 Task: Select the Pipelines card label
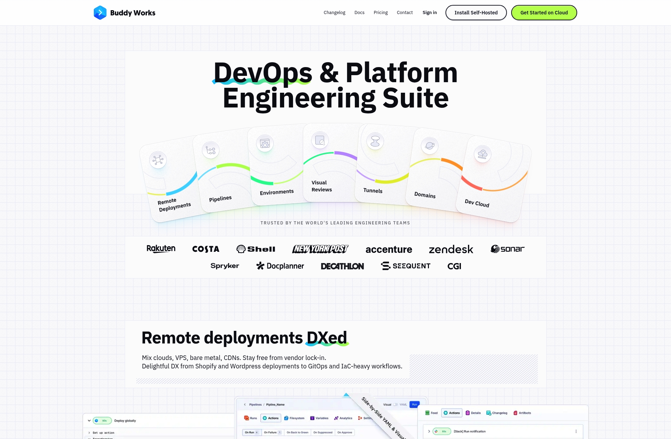click(x=220, y=199)
